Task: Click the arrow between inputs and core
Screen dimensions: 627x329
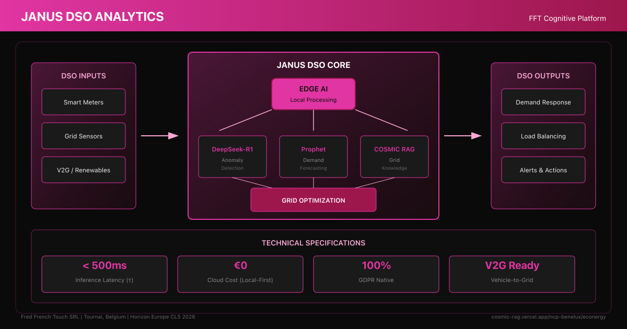Action: point(158,135)
